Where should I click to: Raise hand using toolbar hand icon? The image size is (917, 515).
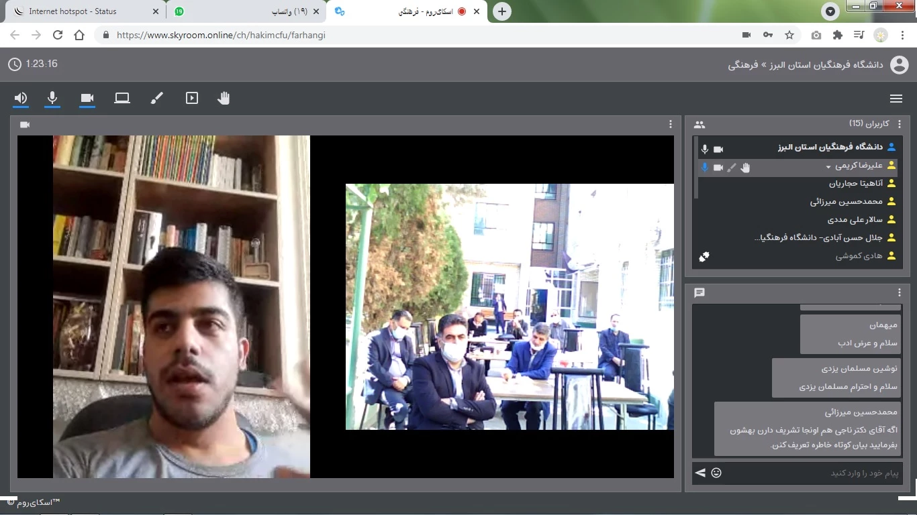[x=224, y=99]
